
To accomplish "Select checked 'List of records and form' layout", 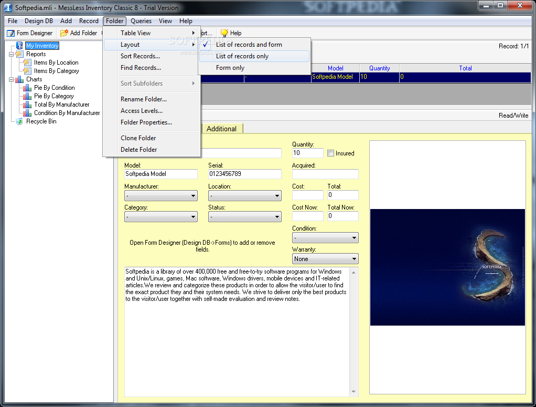I will pyautogui.click(x=254, y=45).
